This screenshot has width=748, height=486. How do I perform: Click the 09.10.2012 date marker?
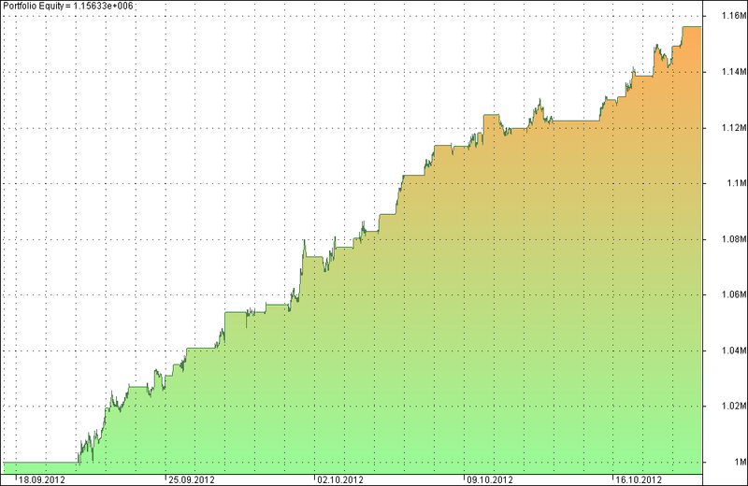pos(492,479)
